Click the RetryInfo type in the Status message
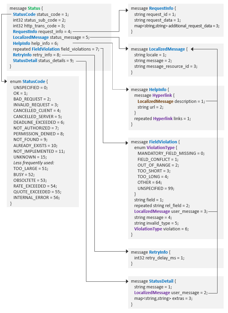 (22, 55)
